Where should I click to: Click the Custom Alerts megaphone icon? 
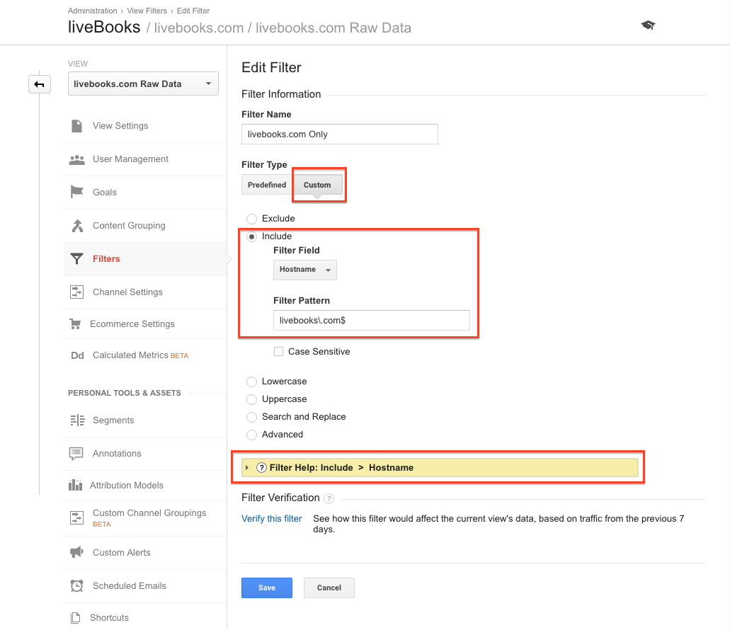(x=76, y=552)
